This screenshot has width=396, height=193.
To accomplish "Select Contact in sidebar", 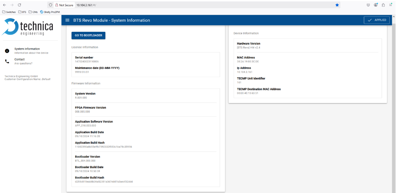I will point(20,59).
